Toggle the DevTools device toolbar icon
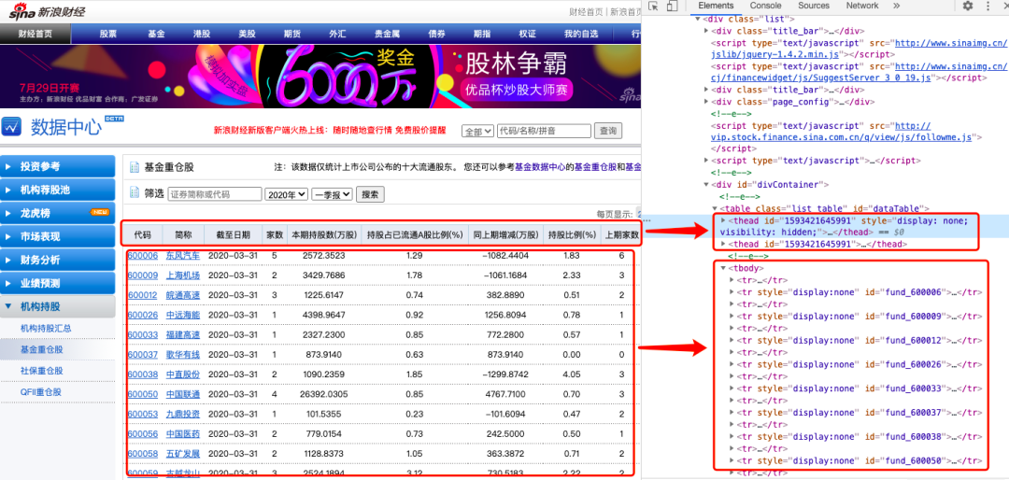The image size is (1009, 480). (672, 6)
